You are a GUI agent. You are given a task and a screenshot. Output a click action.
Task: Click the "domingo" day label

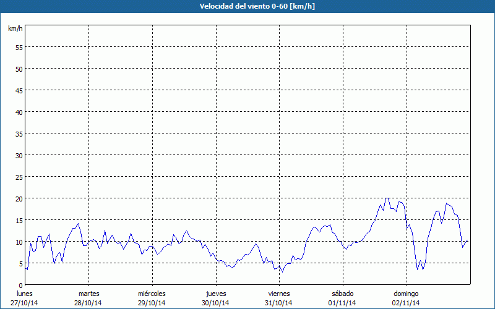[406, 294]
